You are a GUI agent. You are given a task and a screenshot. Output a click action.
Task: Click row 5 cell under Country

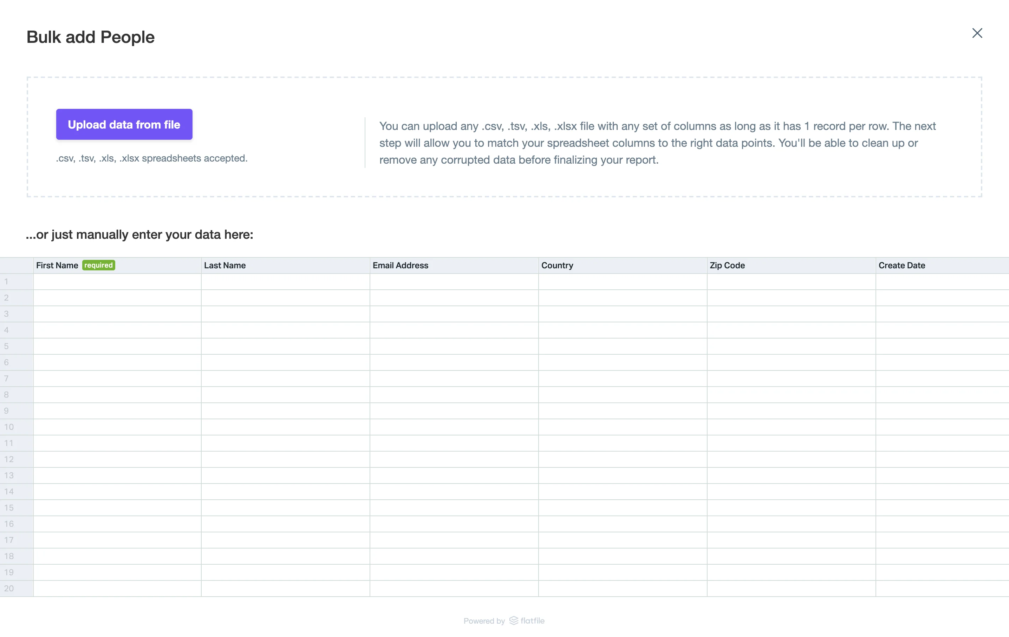[x=622, y=346]
